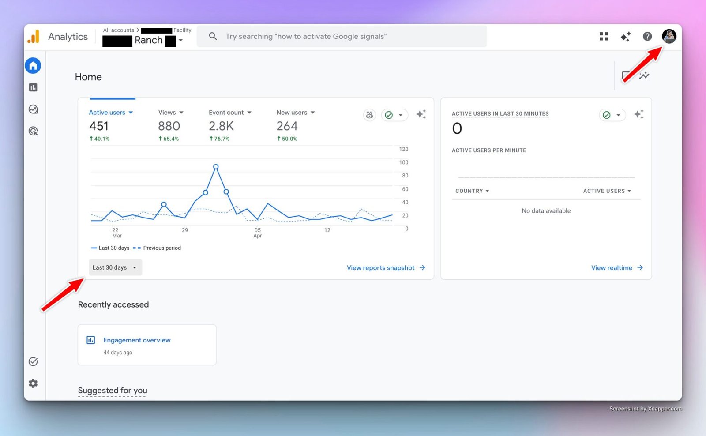The width and height of the screenshot is (706, 436).
Task: Open Admin gear icon at sidebar bottom
Action: tap(33, 383)
